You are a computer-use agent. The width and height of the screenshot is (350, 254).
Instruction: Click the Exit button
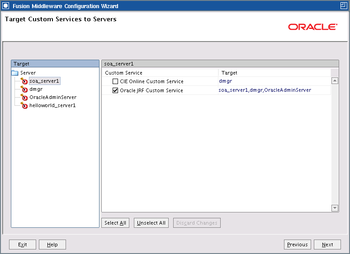pos(23,245)
